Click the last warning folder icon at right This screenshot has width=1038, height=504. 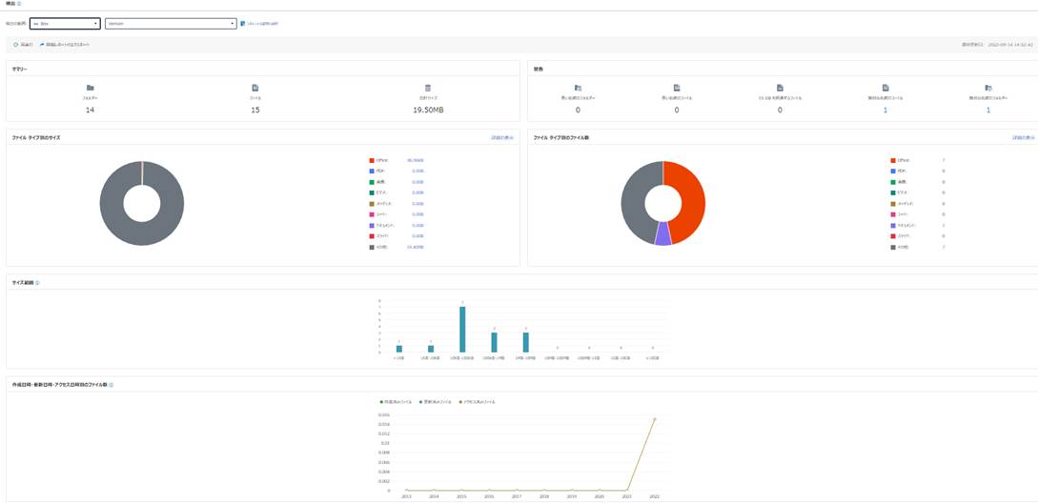point(988,88)
